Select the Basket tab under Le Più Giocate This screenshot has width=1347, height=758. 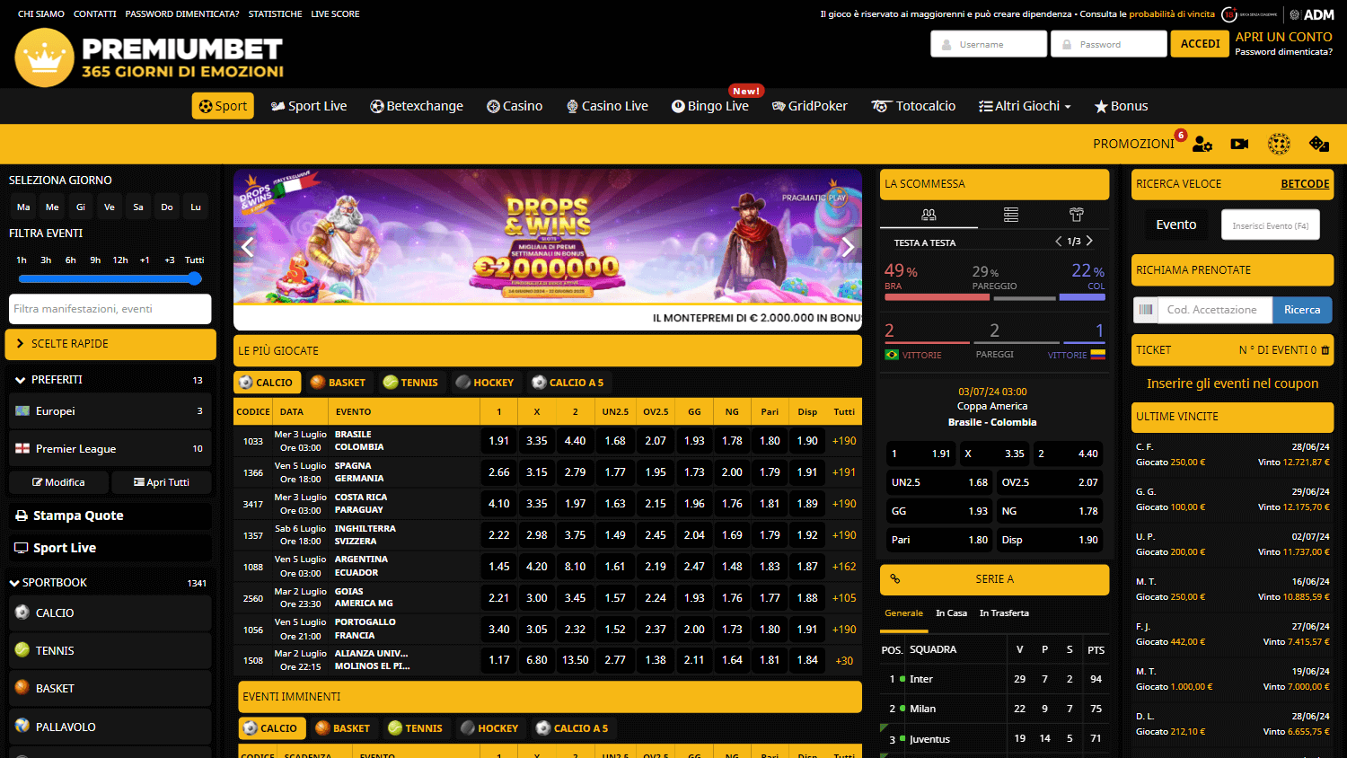(x=338, y=383)
